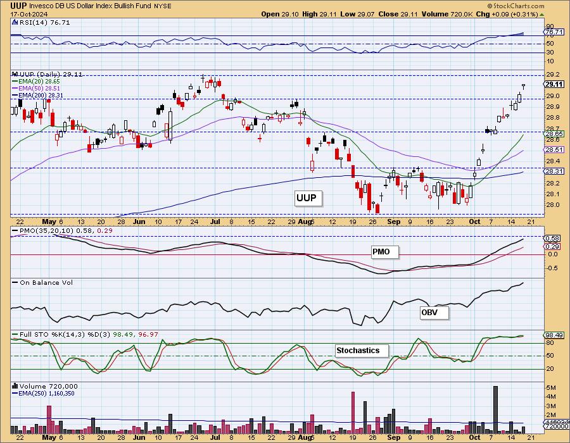Click the green up-arrow change icon

point(542,15)
